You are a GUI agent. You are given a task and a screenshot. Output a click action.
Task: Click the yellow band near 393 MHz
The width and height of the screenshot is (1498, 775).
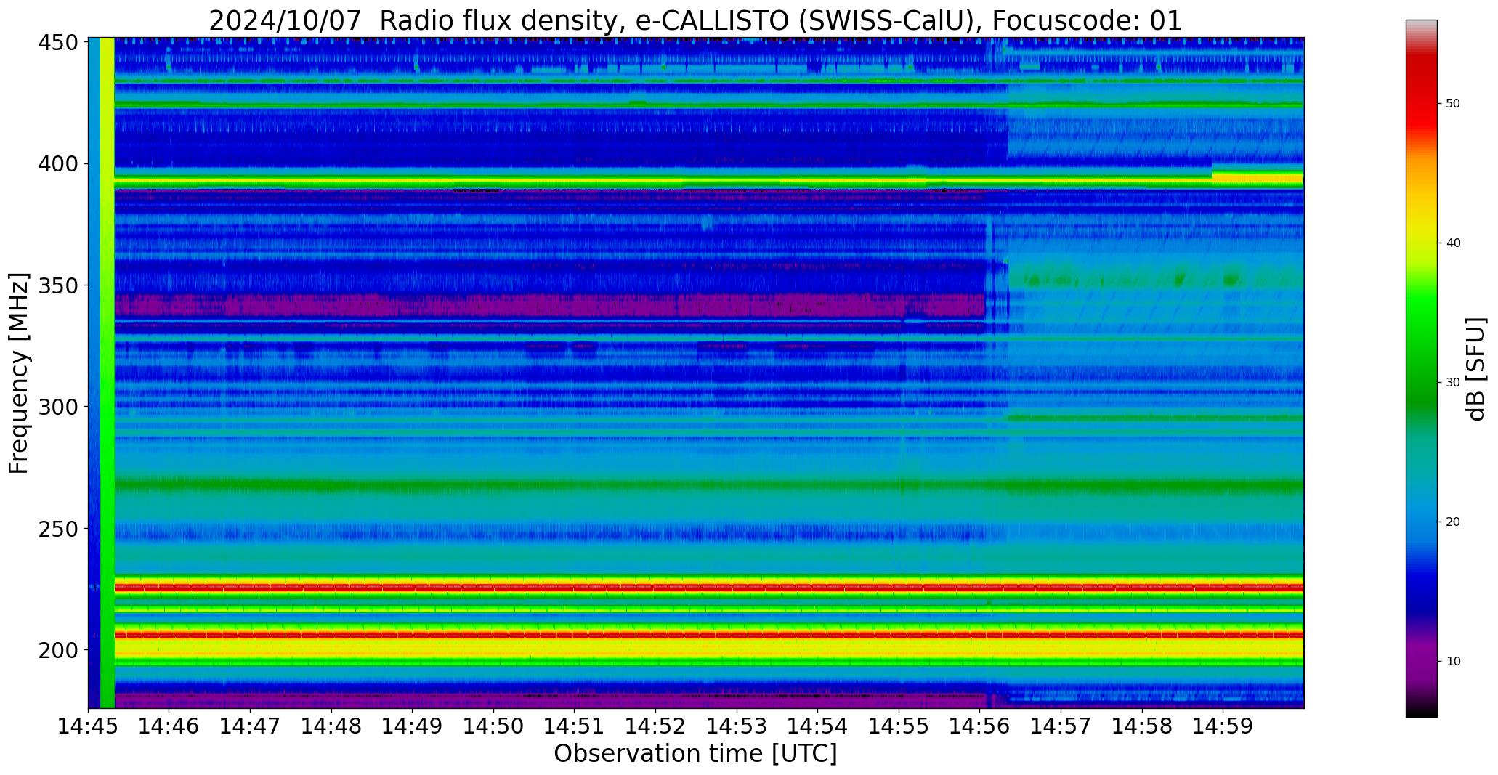pos(709,181)
